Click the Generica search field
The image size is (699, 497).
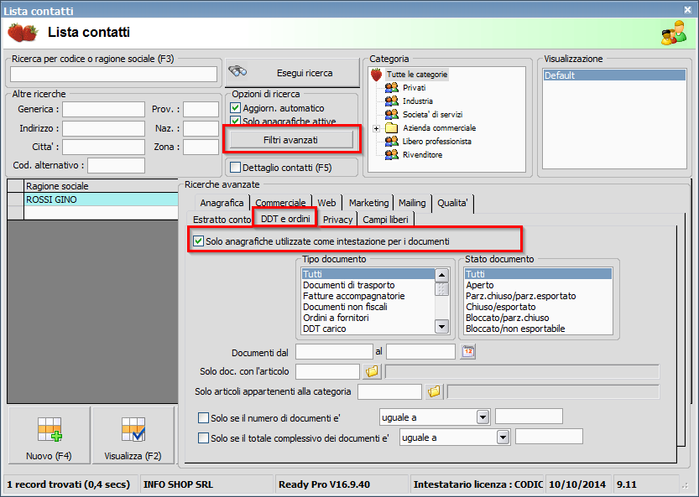coord(103,109)
